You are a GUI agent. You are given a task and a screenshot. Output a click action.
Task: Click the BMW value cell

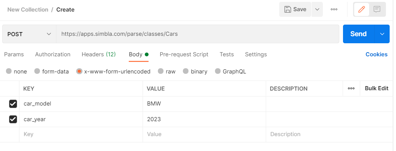tap(203, 104)
